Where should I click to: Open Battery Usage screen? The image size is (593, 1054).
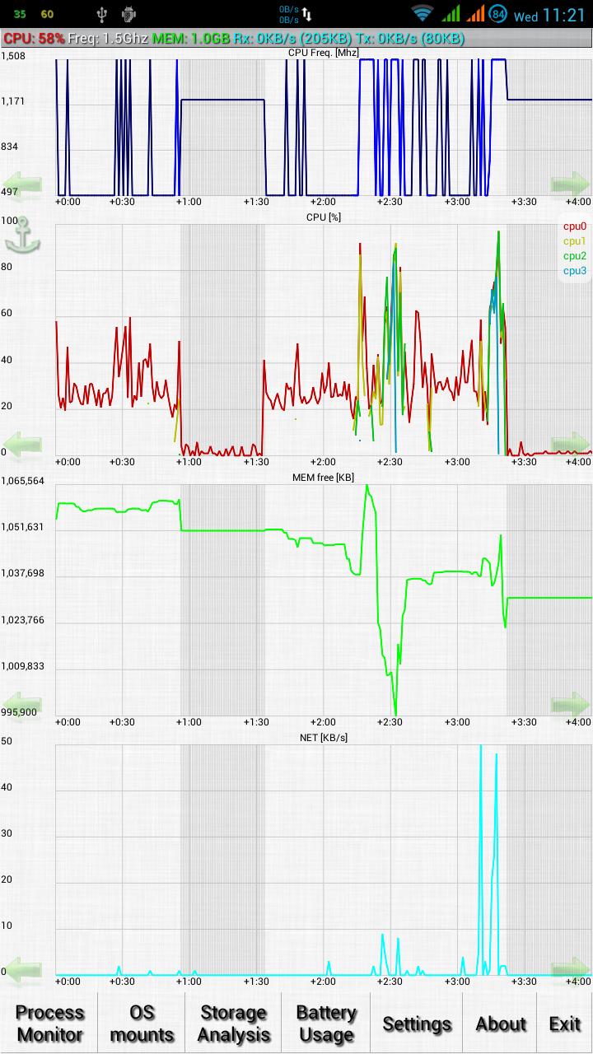point(326,1024)
